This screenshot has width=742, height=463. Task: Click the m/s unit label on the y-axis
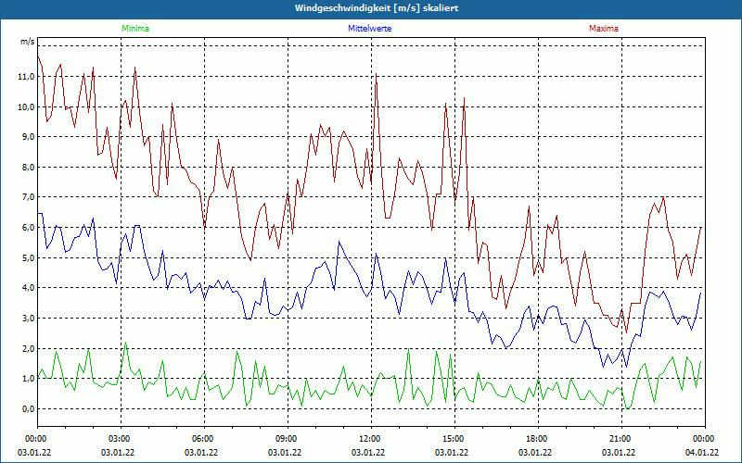[27, 42]
